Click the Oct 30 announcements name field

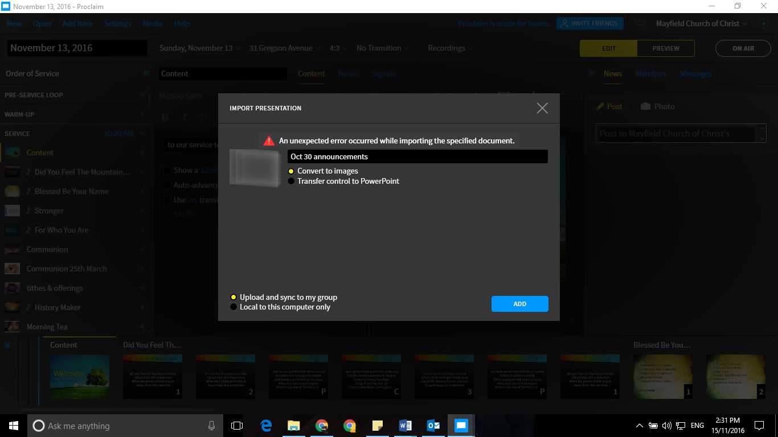tap(417, 156)
